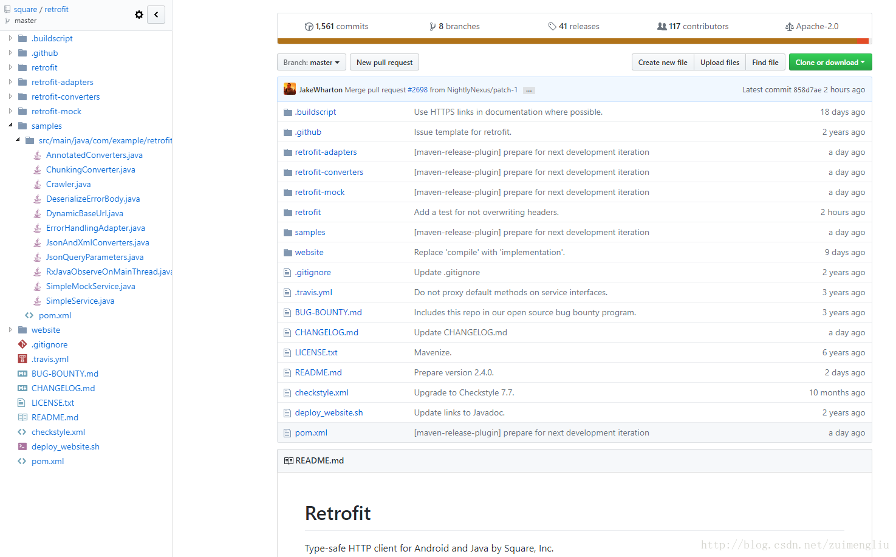Open the 8 branches tab
The width and height of the screenshot is (896, 557).
click(x=454, y=27)
